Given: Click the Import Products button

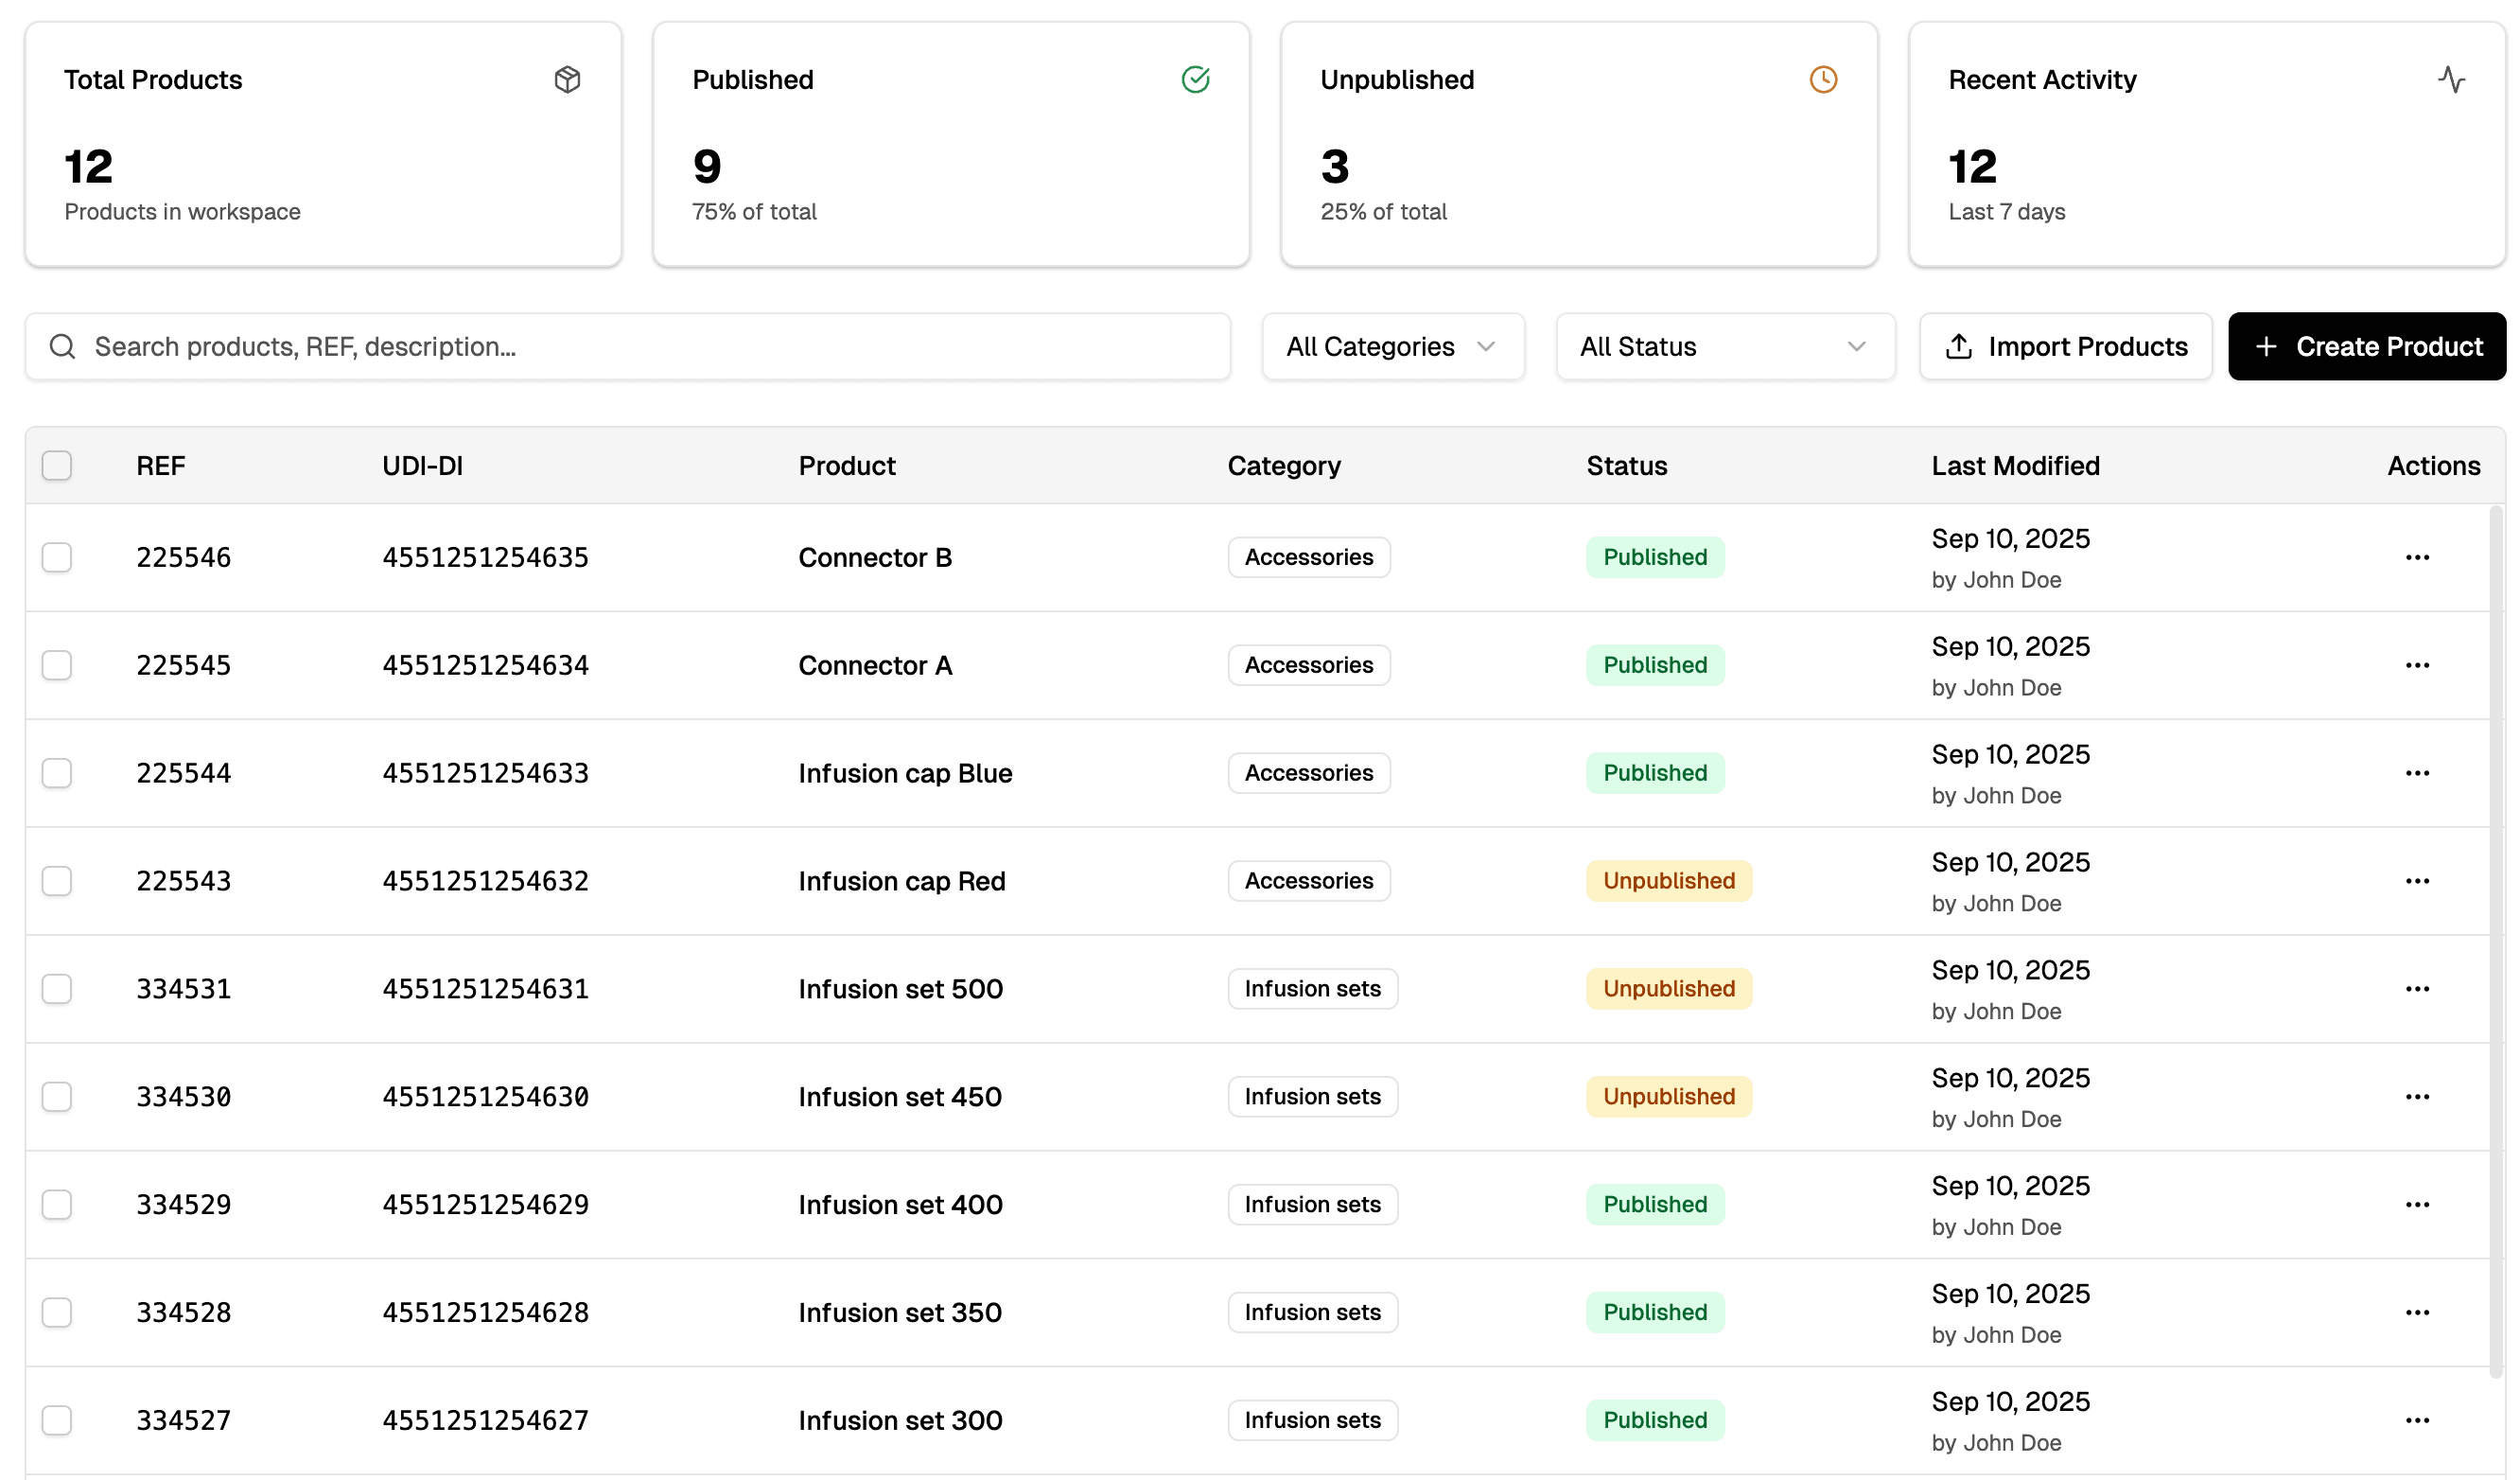Looking at the screenshot, I should pyautogui.click(x=2065, y=346).
